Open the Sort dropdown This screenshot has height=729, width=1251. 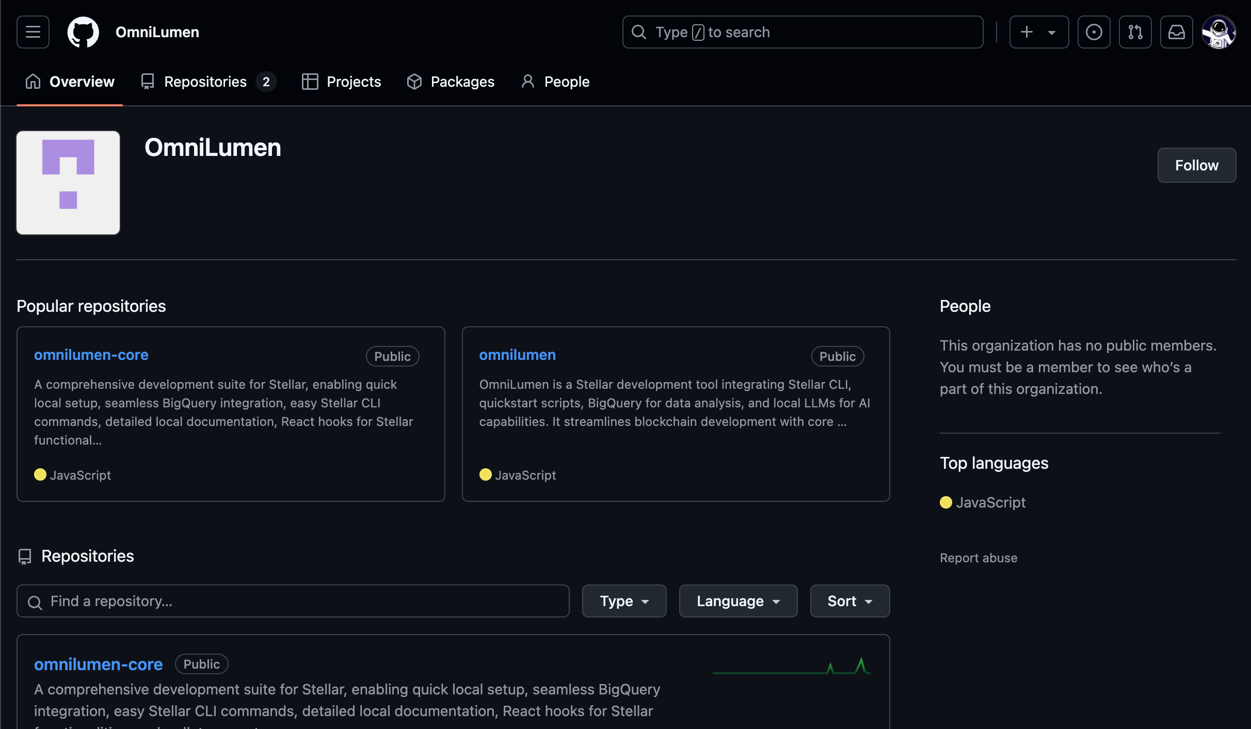[849, 601]
